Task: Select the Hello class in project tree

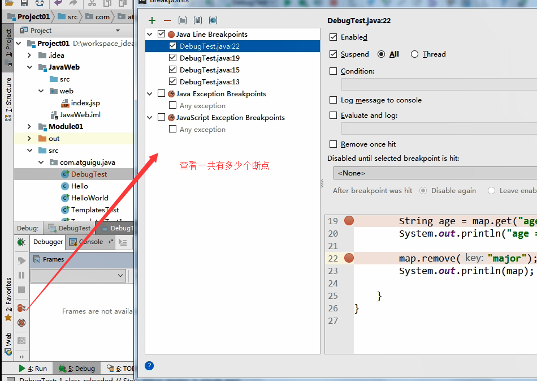Action: coord(80,186)
